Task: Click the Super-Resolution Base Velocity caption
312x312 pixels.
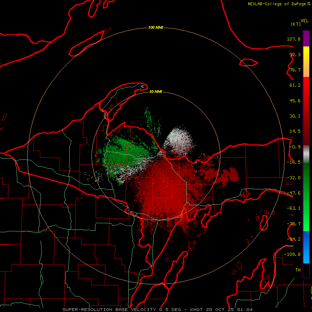Action: point(158,310)
